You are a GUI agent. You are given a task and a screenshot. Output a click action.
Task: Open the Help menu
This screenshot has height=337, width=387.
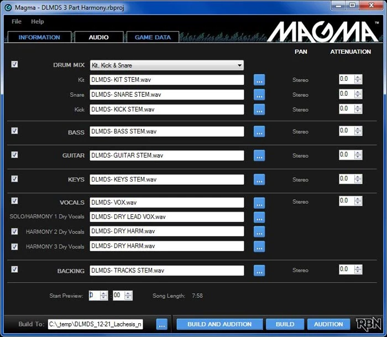[37, 22]
